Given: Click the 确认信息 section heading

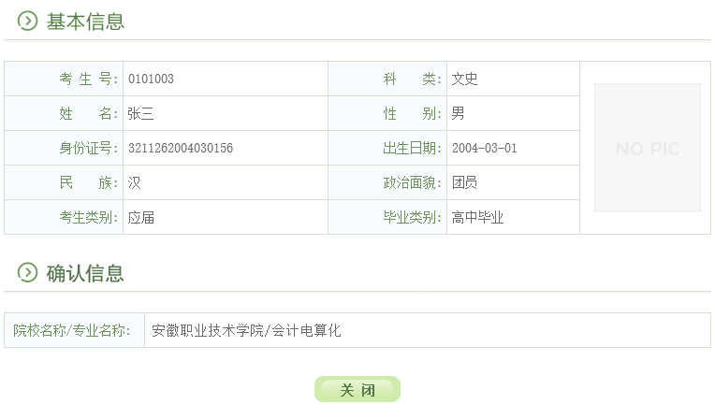Looking at the screenshot, I should click(85, 273).
